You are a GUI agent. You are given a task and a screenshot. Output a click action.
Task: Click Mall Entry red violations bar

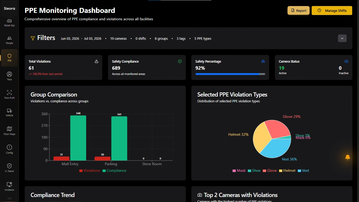point(61,158)
